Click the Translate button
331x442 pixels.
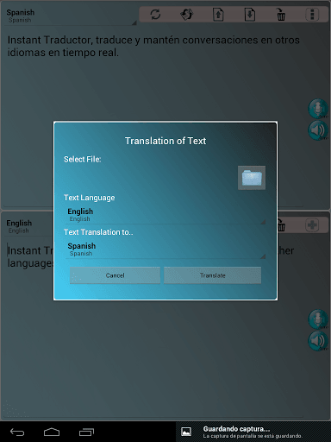(213, 275)
